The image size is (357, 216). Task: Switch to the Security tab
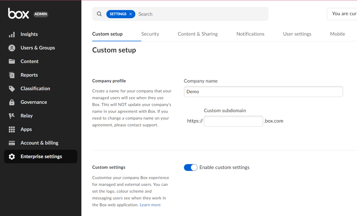click(x=150, y=34)
